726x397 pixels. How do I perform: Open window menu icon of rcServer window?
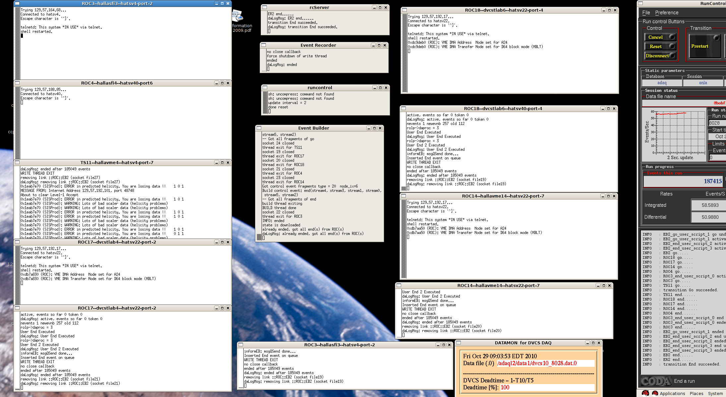[x=264, y=7]
